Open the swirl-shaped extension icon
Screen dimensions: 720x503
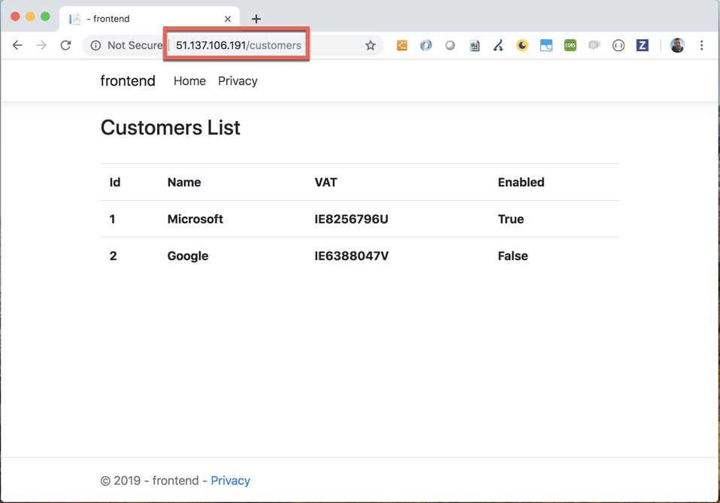point(426,45)
